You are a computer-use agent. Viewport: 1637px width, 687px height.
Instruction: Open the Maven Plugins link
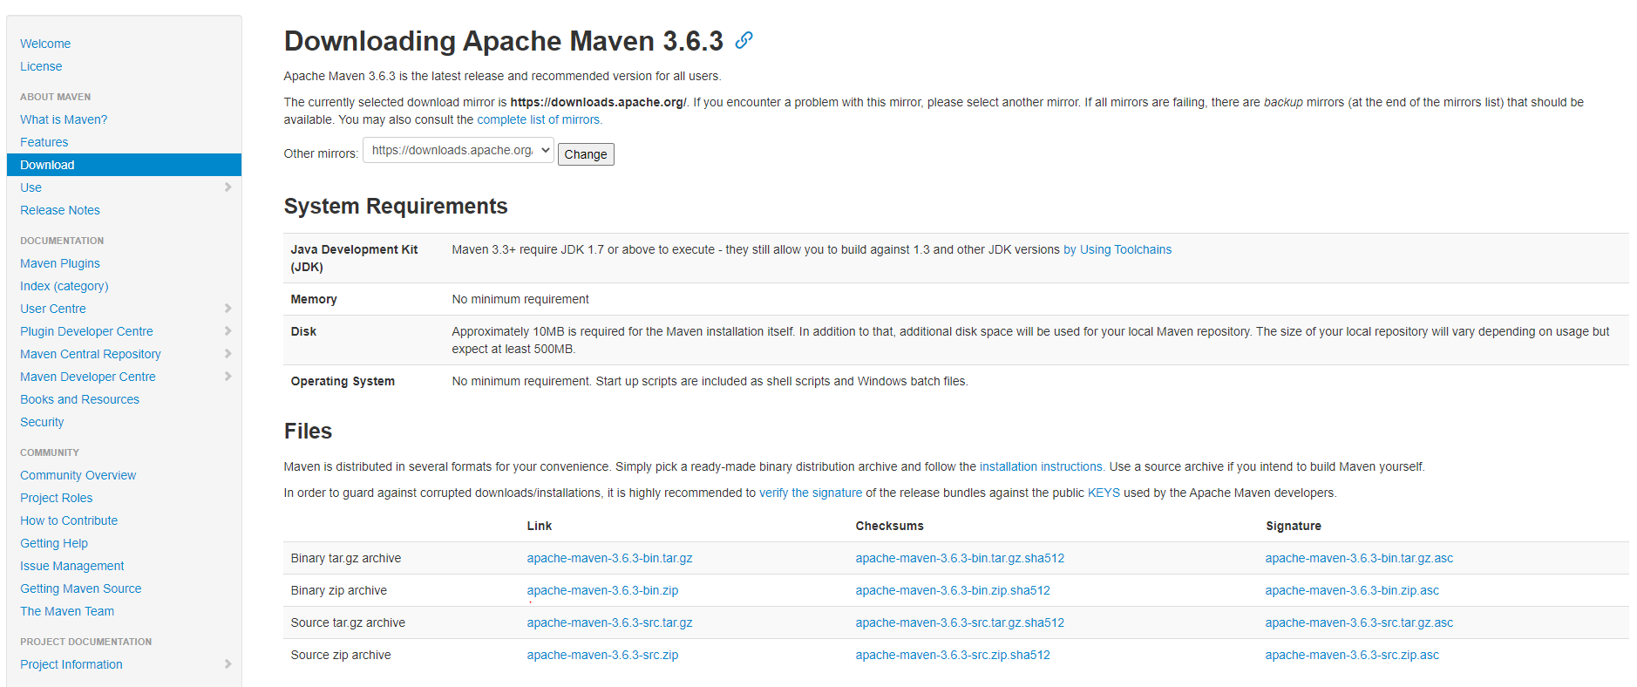point(60,263)
